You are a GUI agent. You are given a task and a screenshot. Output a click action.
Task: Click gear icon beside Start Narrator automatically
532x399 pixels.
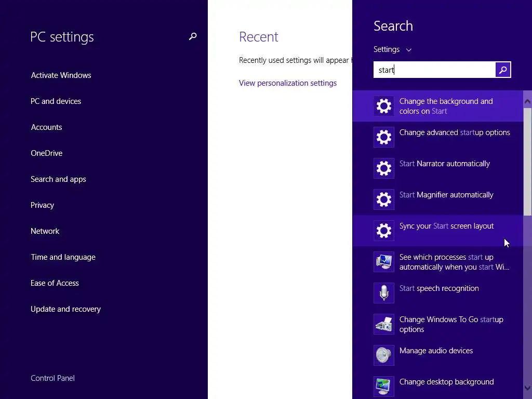coord(384,168)
